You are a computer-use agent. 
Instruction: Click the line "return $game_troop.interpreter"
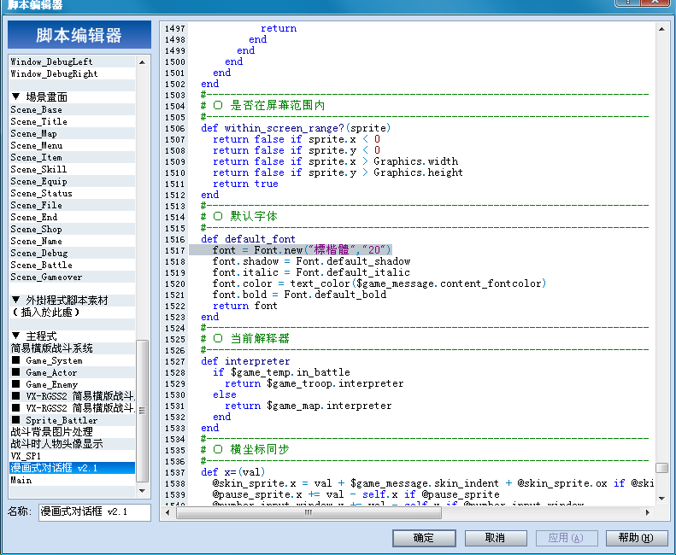[x=314, y=383]
